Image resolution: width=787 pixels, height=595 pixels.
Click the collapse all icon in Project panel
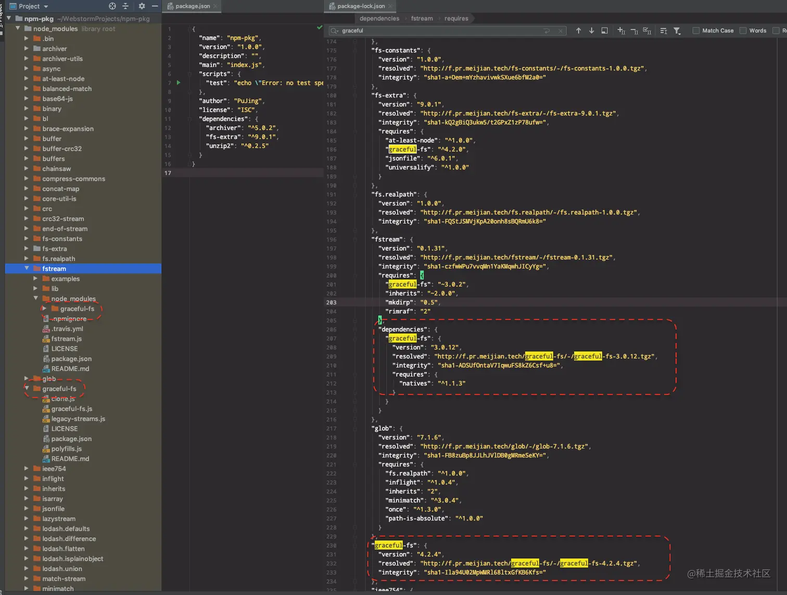tap(125, 6)
